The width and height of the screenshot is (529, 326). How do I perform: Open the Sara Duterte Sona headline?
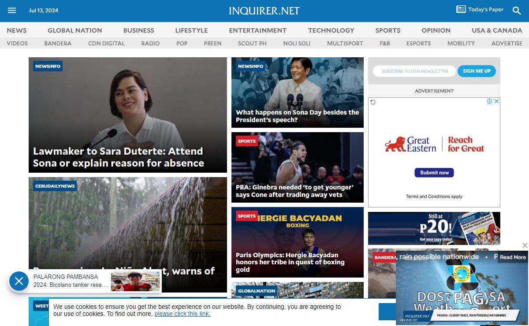(x=119, y=157)
